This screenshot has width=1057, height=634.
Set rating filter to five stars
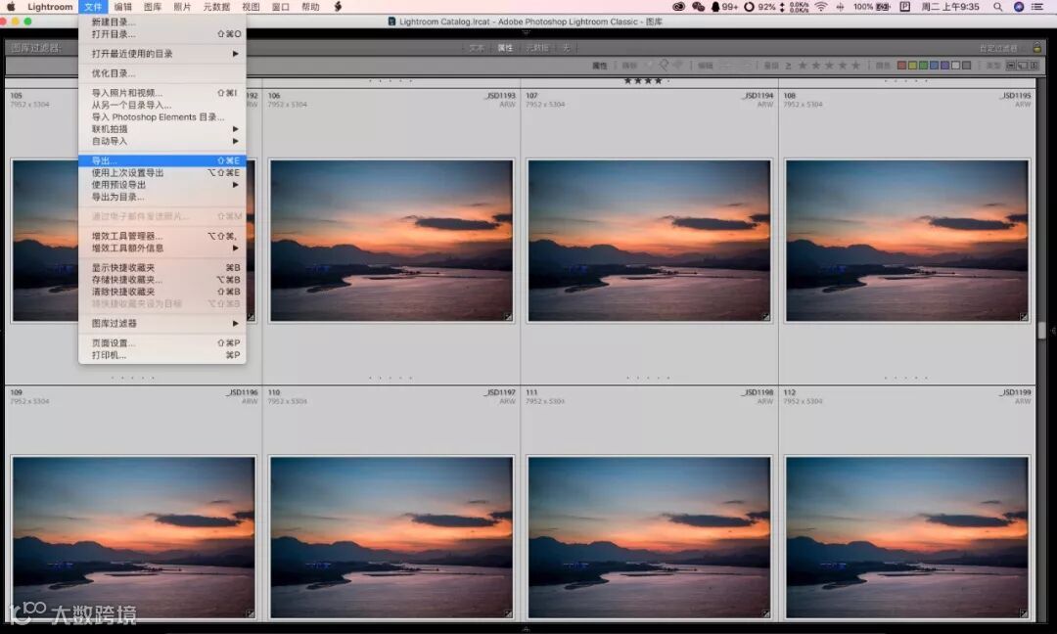pos(855,66)
